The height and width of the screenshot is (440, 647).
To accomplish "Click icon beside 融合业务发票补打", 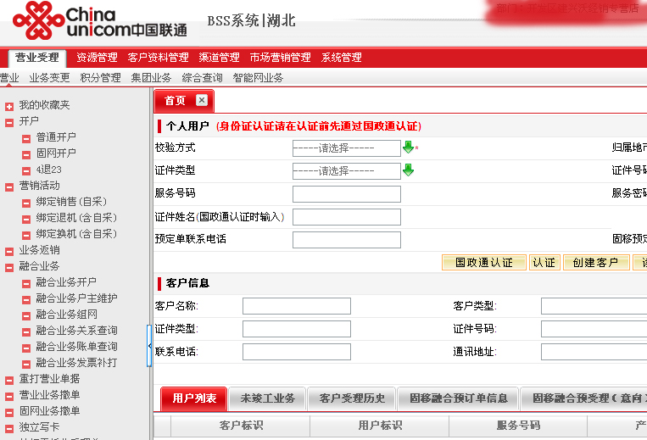I will pos(26,365).
